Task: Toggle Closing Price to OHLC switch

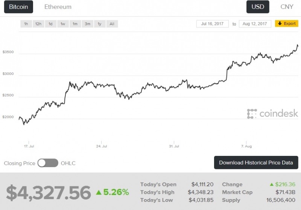Action: (48, 163)
